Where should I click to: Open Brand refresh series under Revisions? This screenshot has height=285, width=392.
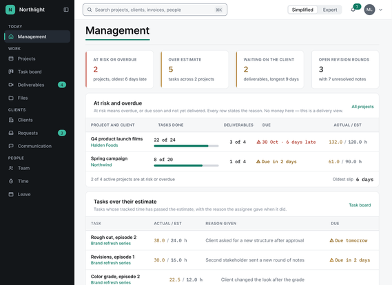(x=111, y=263)
